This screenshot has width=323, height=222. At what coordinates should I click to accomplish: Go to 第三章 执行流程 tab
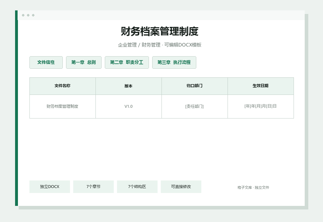click(174, 62)
